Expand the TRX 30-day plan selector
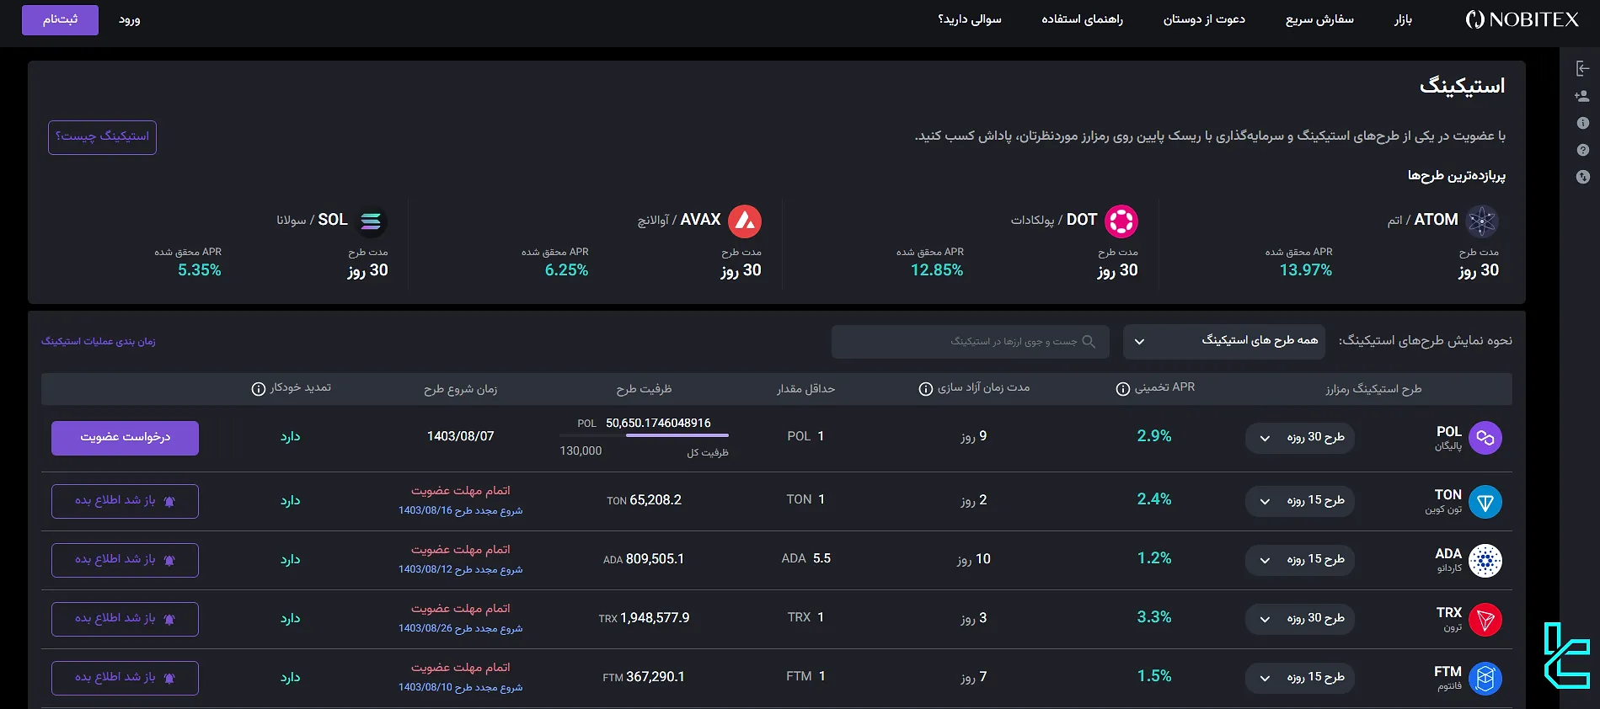Viewport: 1600px width, 709px height. pos(1300,619)
